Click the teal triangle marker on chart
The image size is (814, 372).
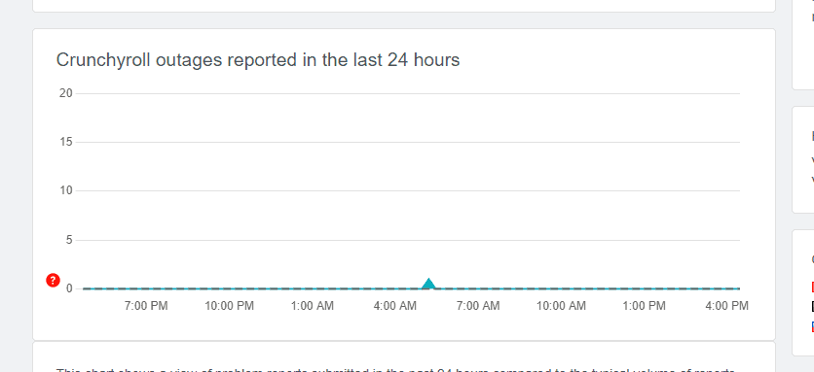click(428, 284)
